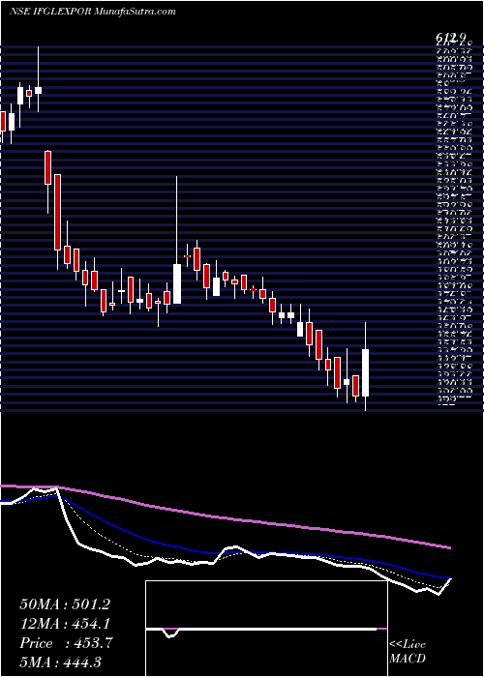This screenshot has width=484, height=677.
Task: Click the 5MA : 444.3 value
Action: point(60,662)
